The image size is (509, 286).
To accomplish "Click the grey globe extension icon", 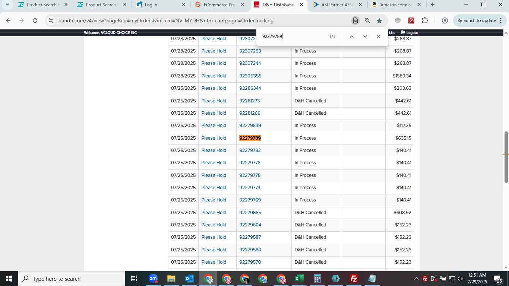I will 398,20.
